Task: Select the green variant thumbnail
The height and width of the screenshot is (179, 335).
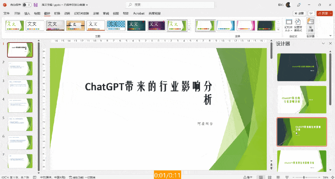Action: tap(205, 26)
